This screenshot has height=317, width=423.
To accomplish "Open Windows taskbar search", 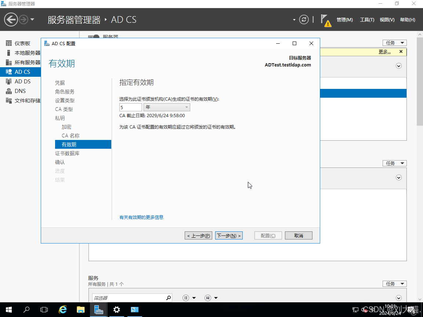I will pos(26,310).
